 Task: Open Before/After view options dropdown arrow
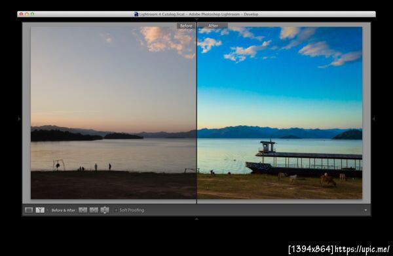point(47,210)
